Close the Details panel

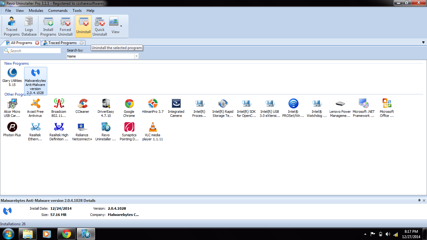coord(424,200)
